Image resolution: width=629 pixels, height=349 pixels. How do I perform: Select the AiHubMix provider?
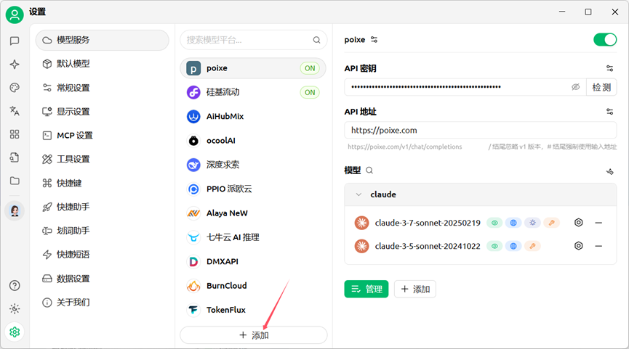[x=253, y=117]
